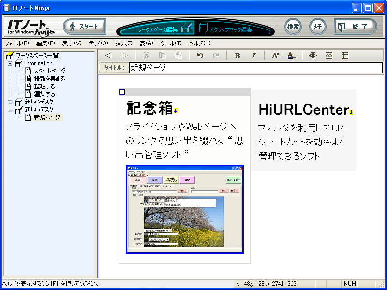The height and width of the screenshot is (290, 387).
Task: Click the blue arrow after HiURLCenter
Action: 351,113
